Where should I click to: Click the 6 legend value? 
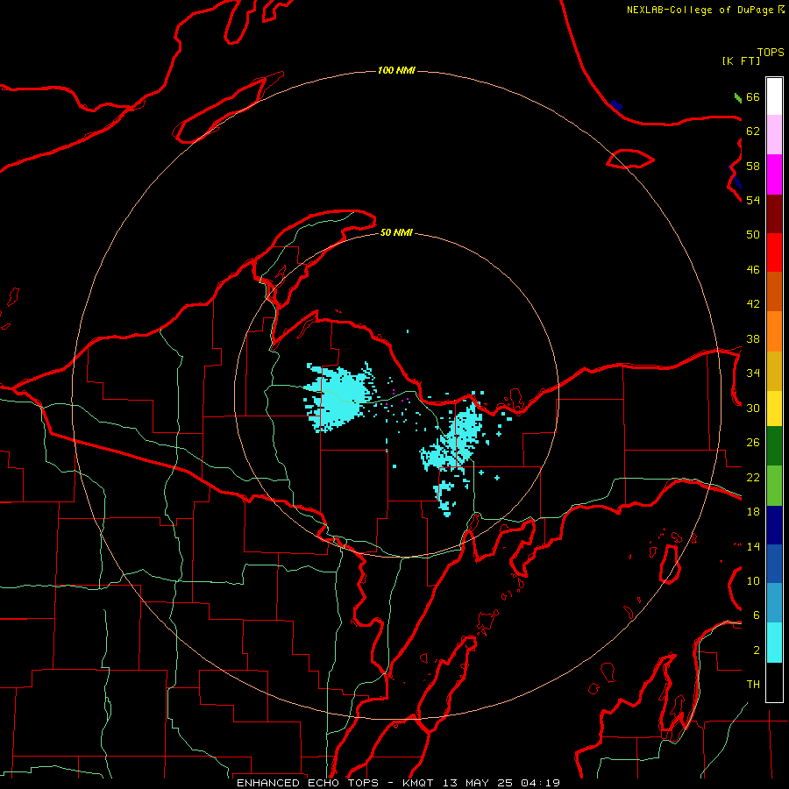[x=757, y=615]
